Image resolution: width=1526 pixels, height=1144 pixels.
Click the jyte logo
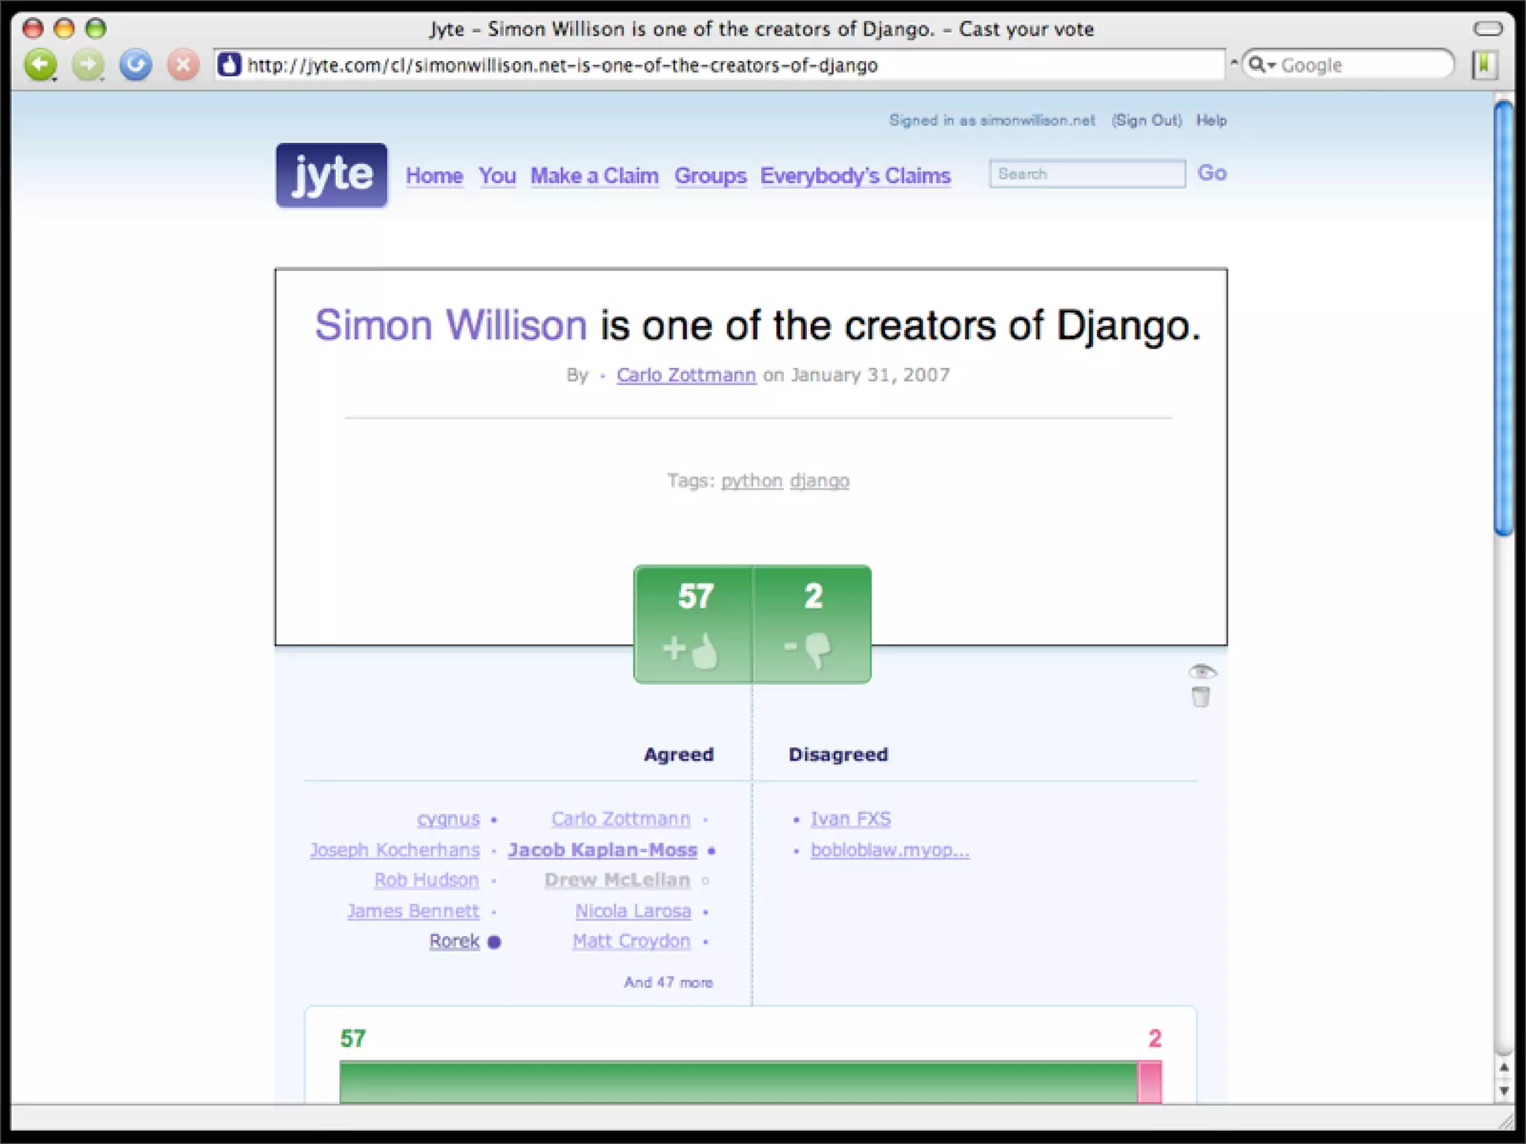tap(332, 175)
